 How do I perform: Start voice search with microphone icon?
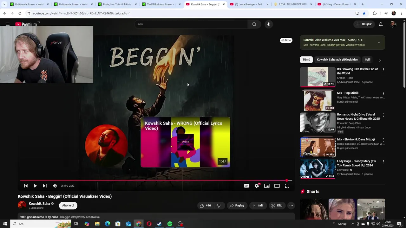269,24
